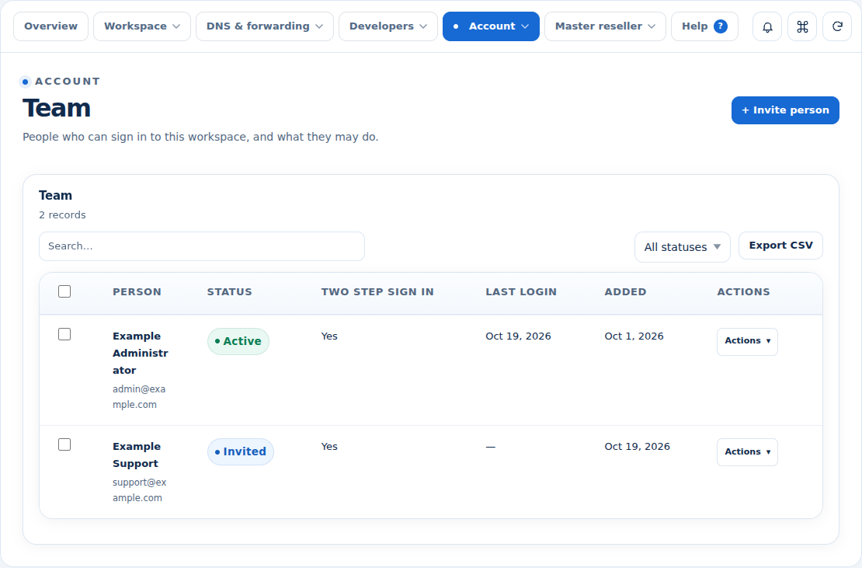
Task: Export the team list as CSV
Action: (780, 246)
